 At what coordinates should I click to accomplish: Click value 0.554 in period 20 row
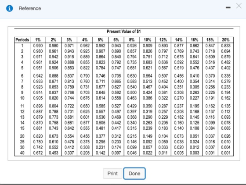69,136
